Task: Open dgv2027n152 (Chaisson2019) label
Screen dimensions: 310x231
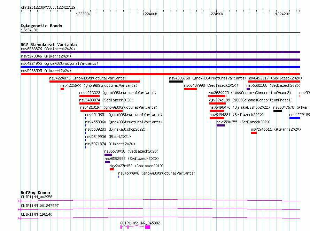Action: click(x=137, y=166)
